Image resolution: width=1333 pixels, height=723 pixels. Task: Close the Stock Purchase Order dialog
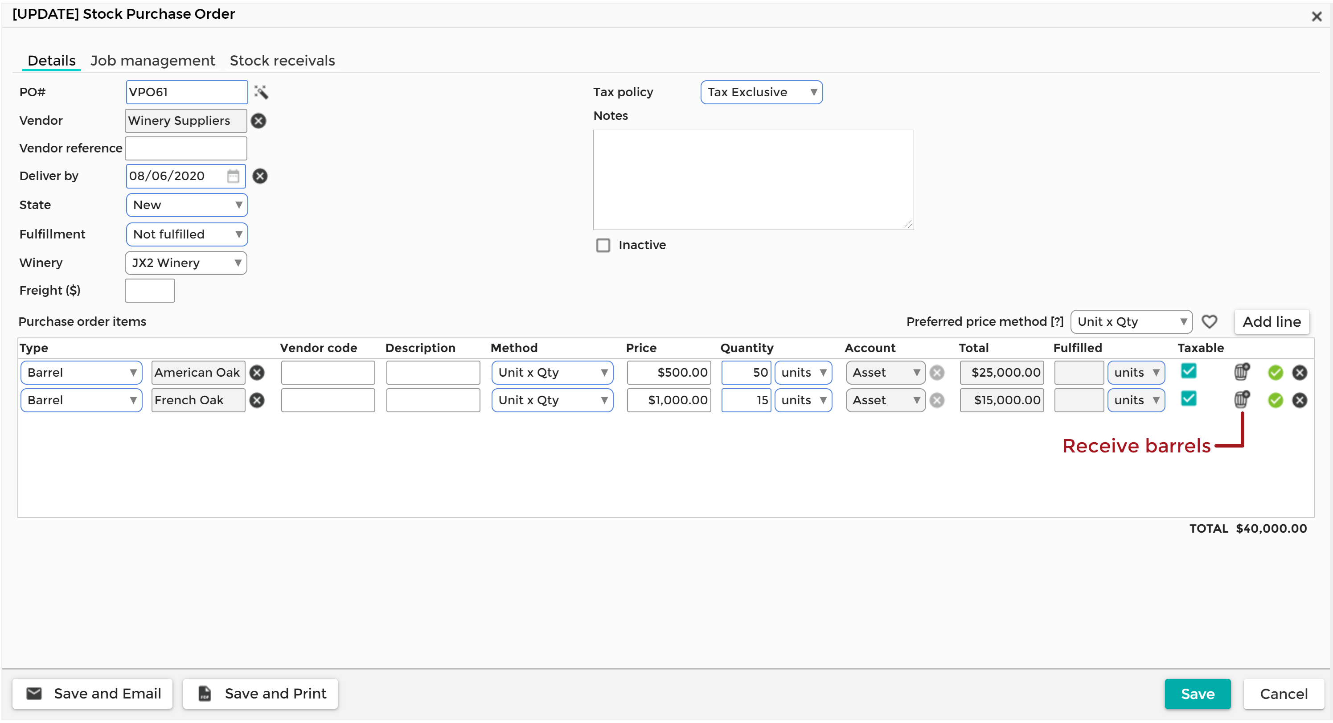1317,16
